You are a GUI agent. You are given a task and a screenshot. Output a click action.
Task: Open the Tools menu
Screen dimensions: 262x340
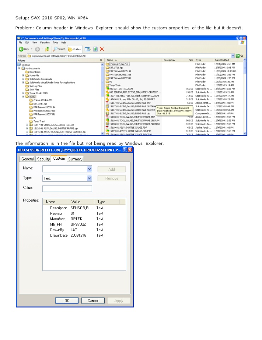[x=56, y=42]
